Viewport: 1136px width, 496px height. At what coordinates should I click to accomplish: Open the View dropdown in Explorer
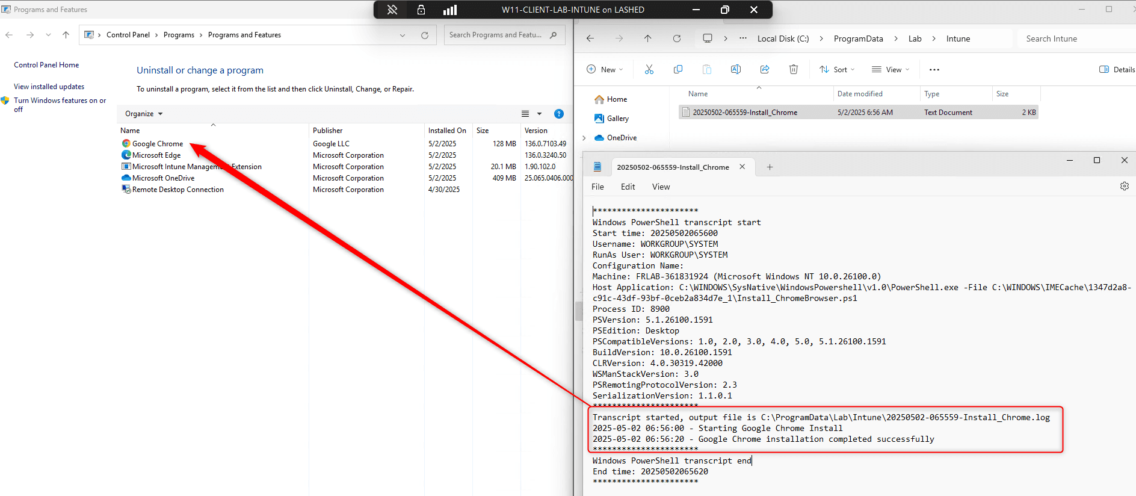[x=891, y=70]
